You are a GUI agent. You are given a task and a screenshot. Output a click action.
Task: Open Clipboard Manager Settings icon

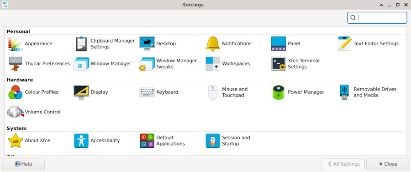pos(81,44)
